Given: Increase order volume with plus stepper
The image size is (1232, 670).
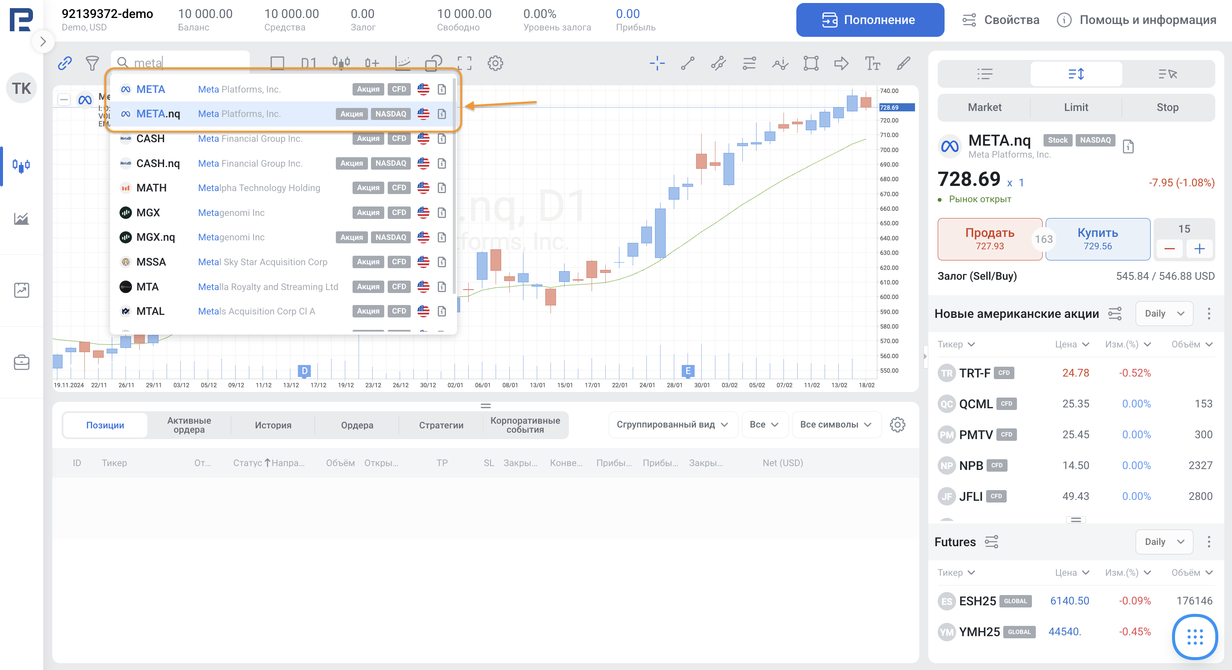Looking at the screenshot, I should 1199,248.
